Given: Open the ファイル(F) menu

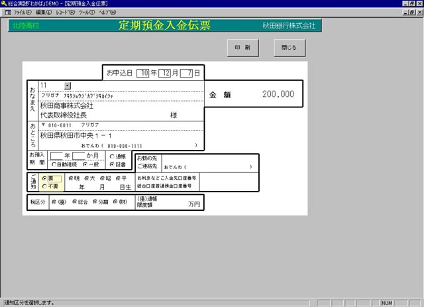Looking at the screenshot, I should [22, 13].
